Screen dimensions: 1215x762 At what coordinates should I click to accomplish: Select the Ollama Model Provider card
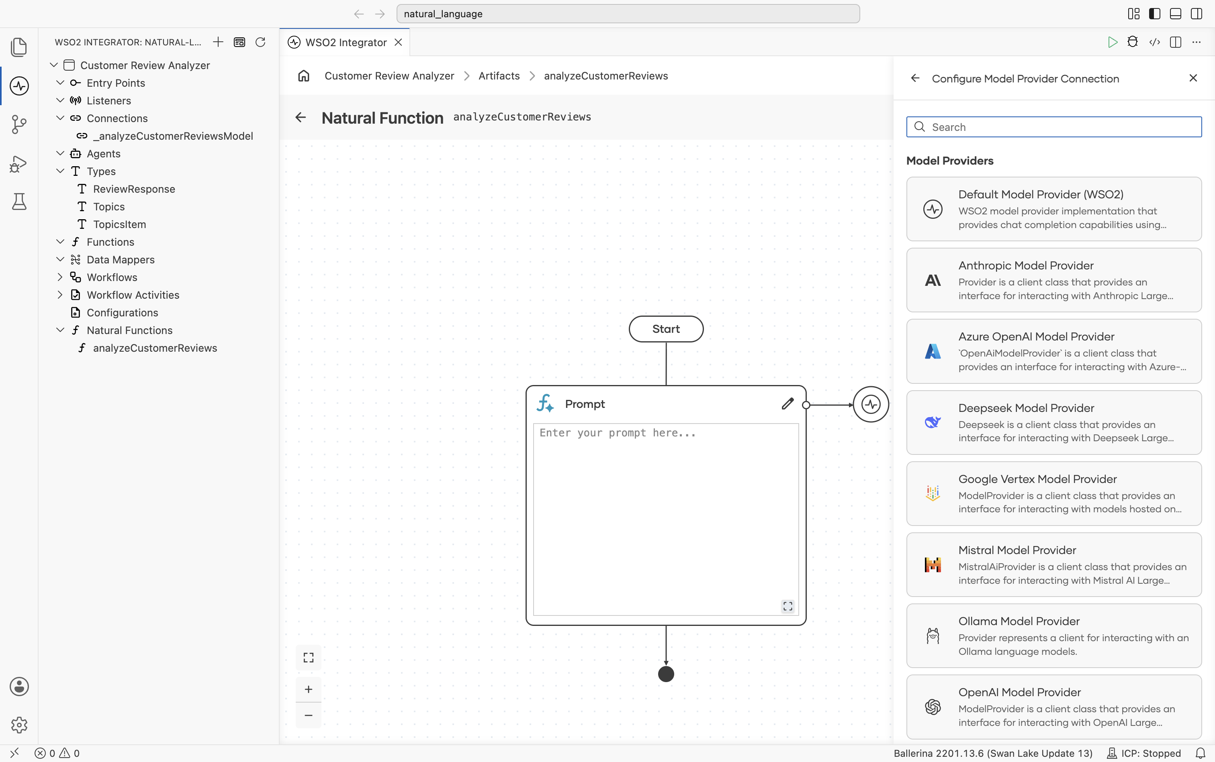coord(1053,636)
